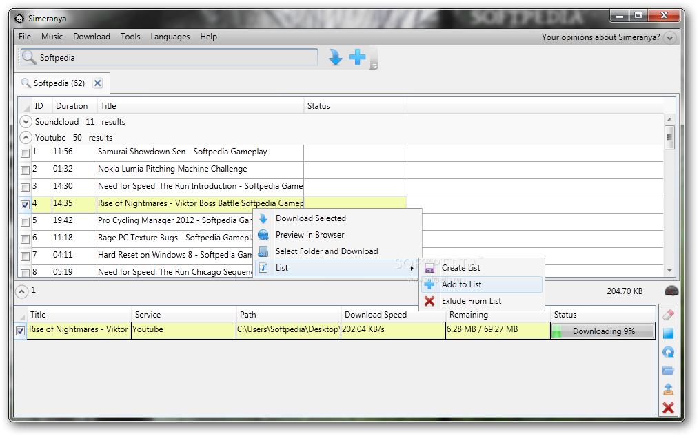Open the File menu
699x436 pixels.
coord(25,37)
